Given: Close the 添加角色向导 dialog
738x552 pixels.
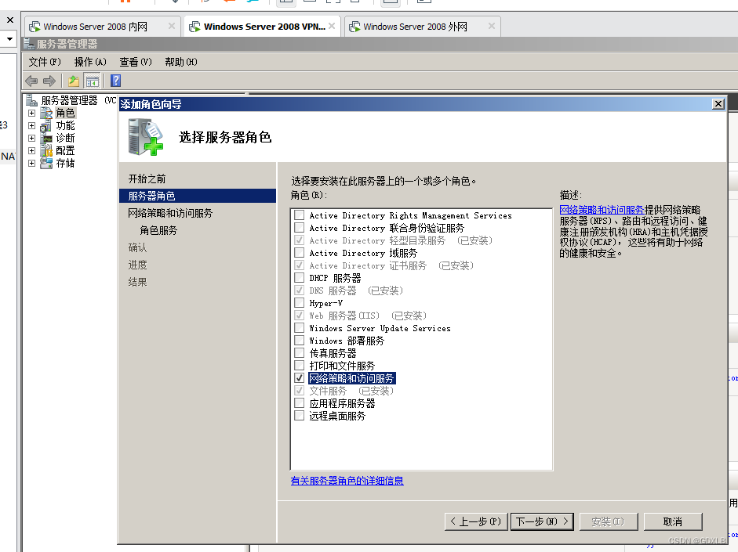Looking at the screenshot, I should coord(718,104).
